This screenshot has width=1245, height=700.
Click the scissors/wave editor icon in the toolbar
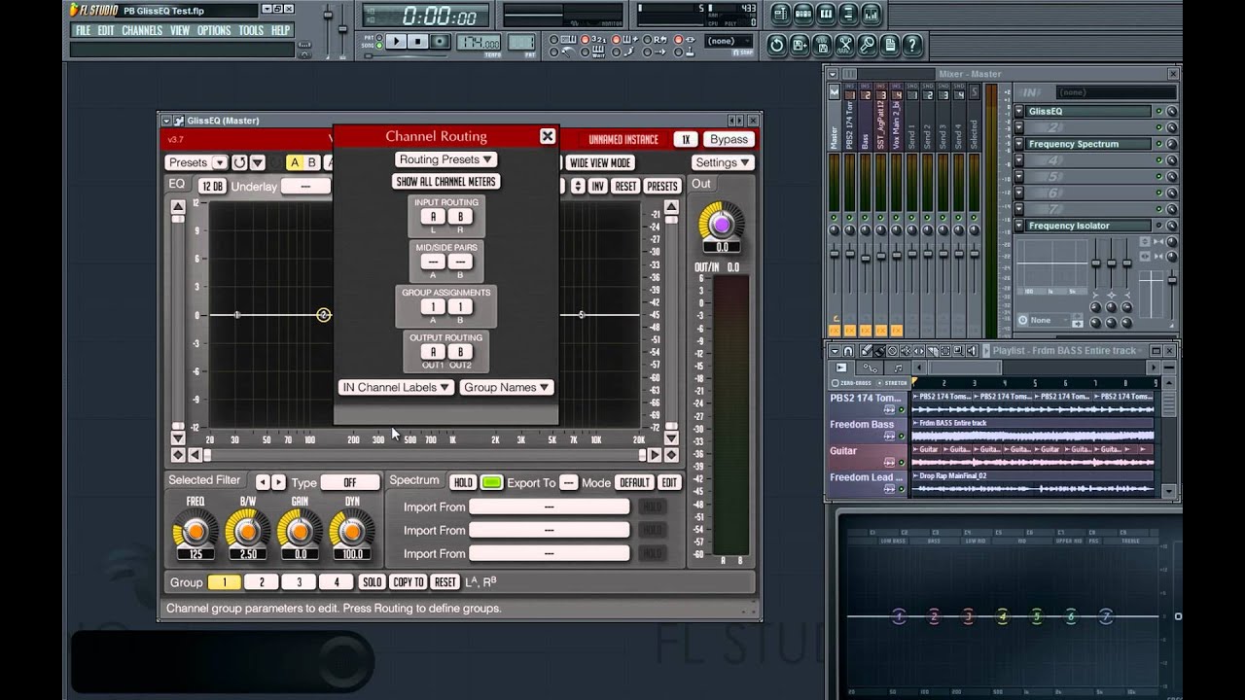(844, 45)
